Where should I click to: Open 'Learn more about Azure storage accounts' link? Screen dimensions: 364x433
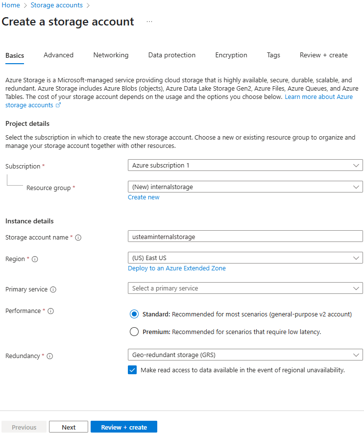(x=318, y=97)
